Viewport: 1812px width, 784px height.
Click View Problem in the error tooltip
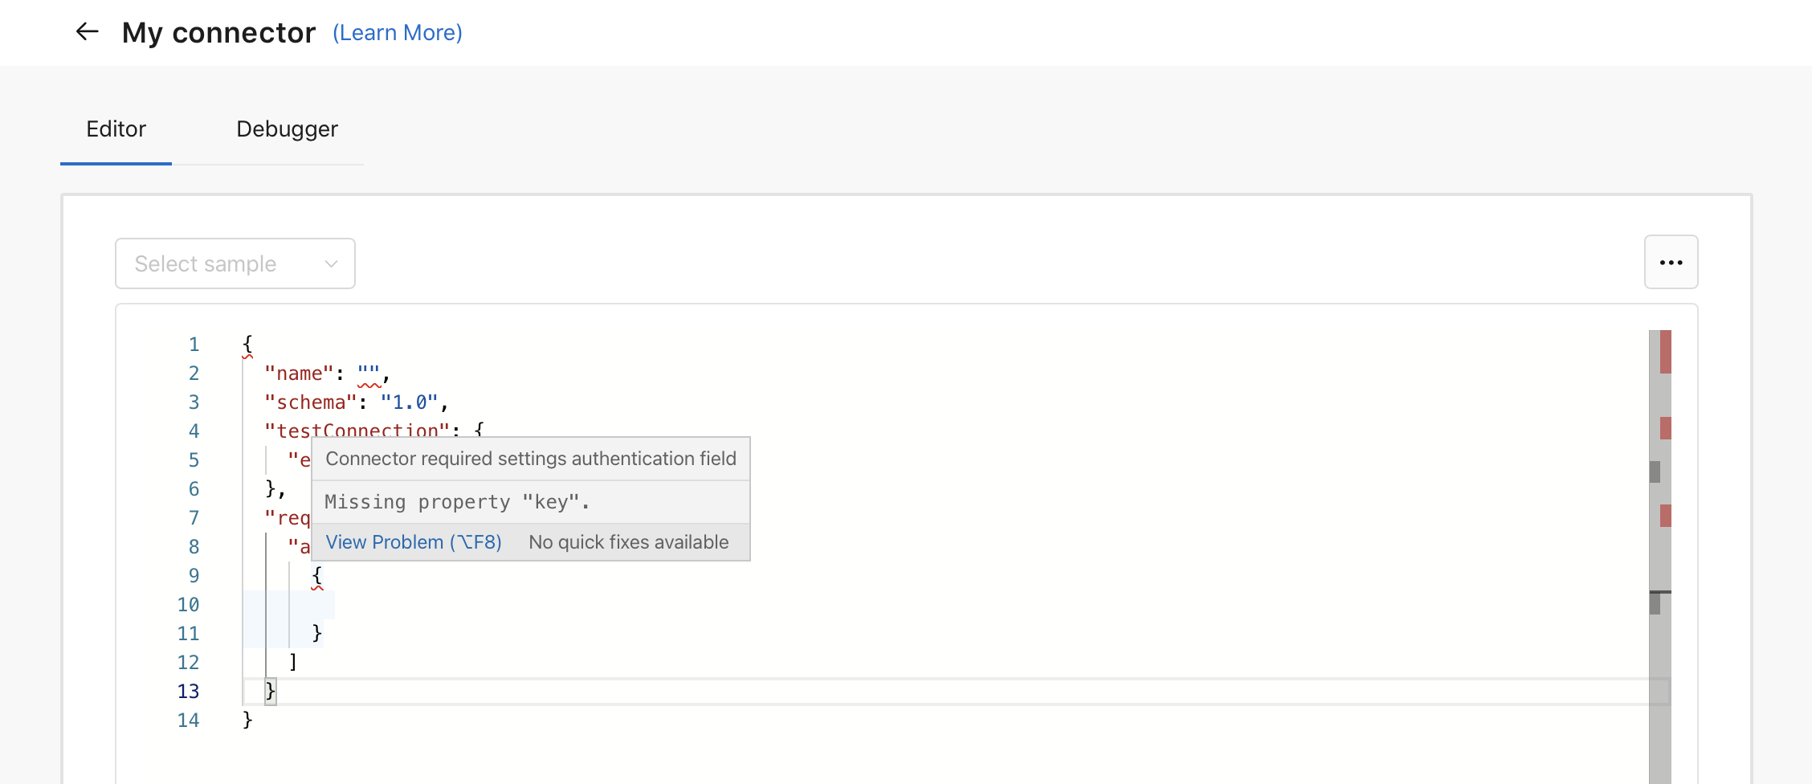point(413,541)
